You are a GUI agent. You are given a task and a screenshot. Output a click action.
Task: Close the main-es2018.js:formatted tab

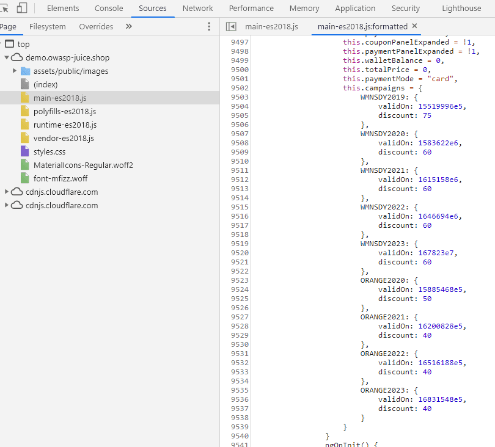click(x=415, y=26)
